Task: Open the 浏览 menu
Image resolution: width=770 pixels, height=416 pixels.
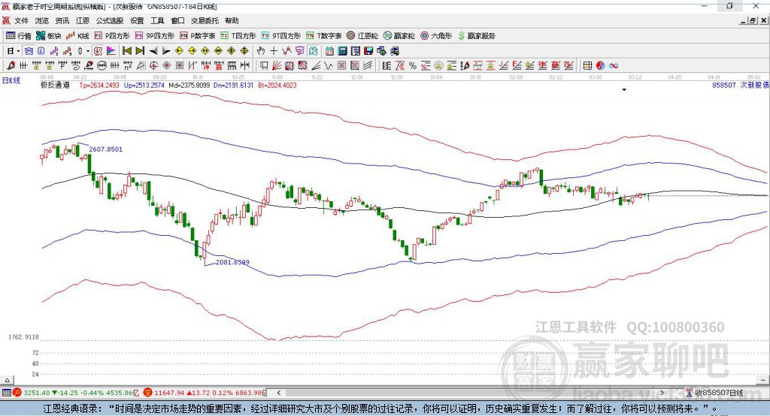Action: coord(42,20)
